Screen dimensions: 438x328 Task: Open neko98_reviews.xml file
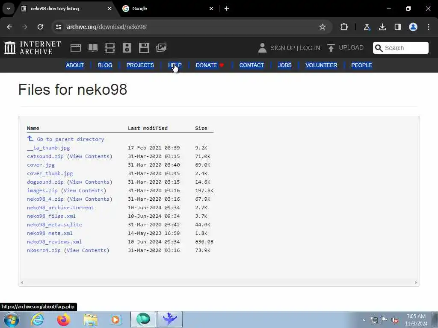(x=54, y=242)
